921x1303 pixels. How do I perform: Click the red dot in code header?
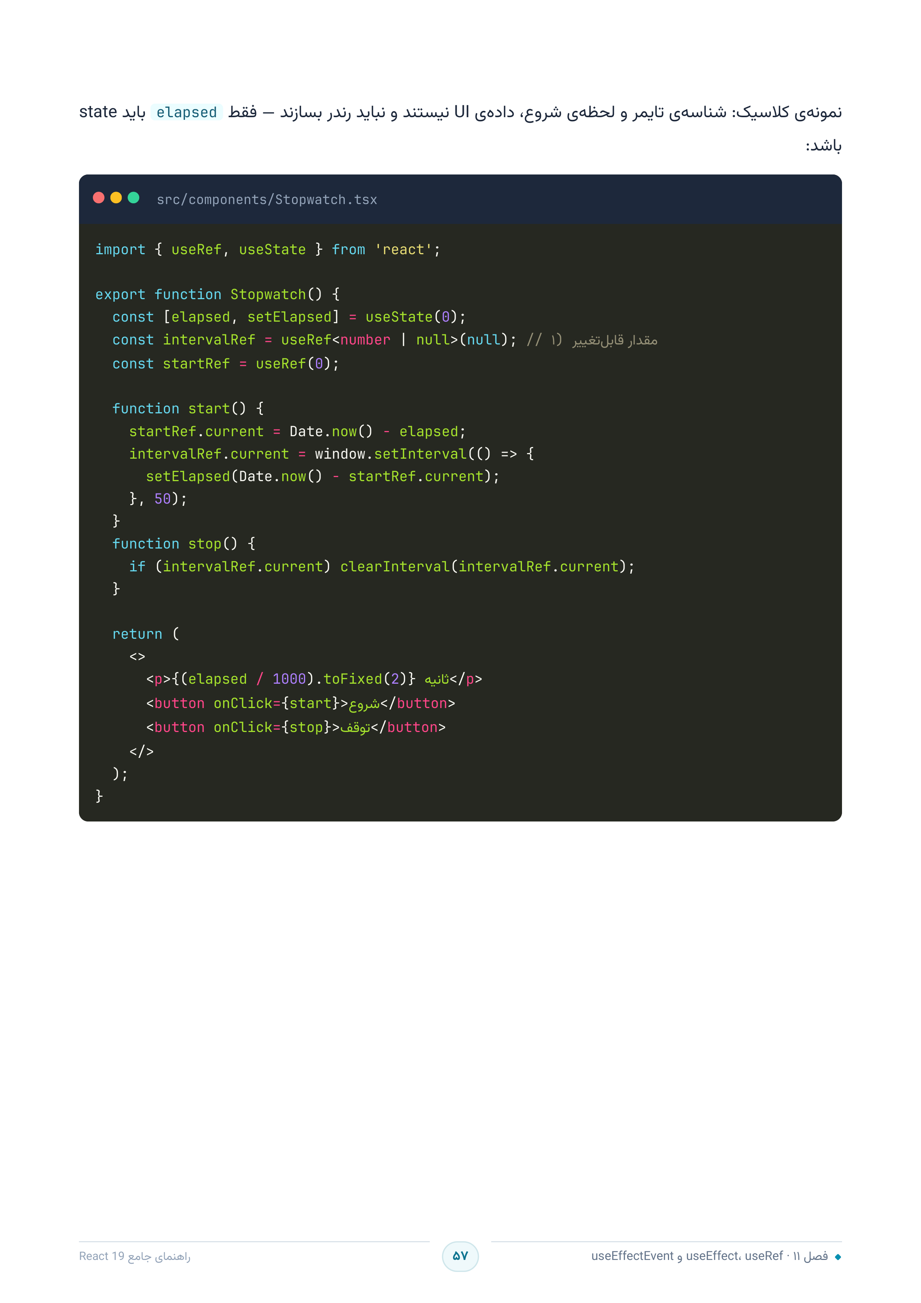point(99,197)
